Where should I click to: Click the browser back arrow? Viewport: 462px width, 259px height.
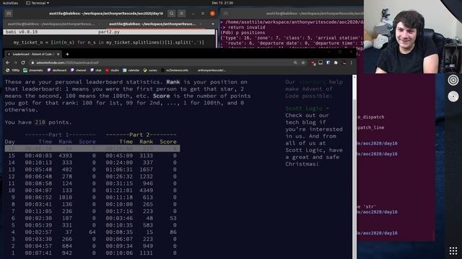pos(7,63)
